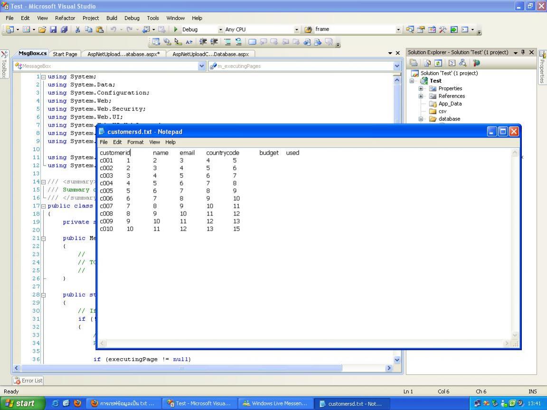The image size is (547, 410).
Task: Click the Paste clipboard icon
Action: (x=99, y=29)
